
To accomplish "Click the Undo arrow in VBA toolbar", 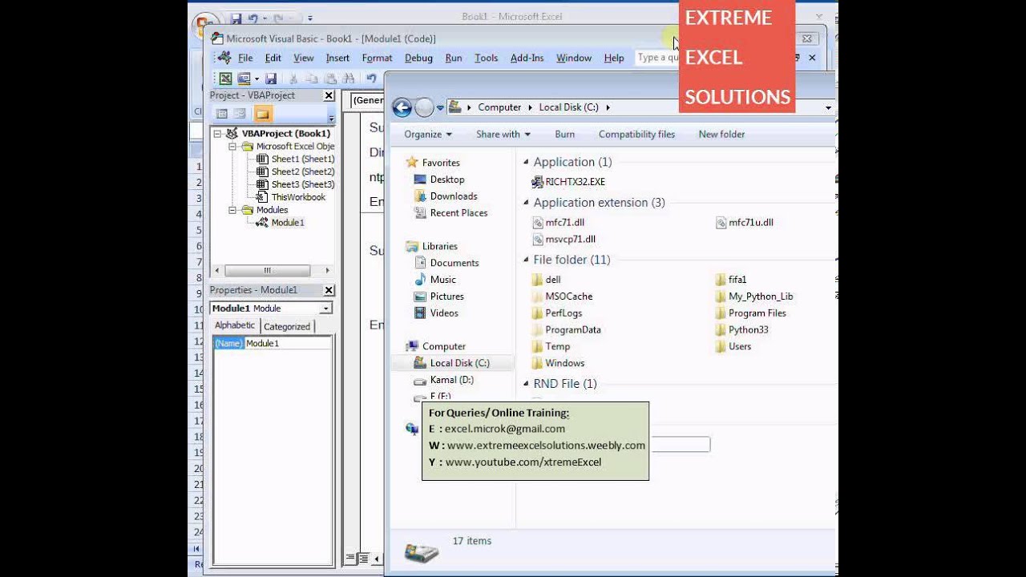I will (x=371, y=79).
